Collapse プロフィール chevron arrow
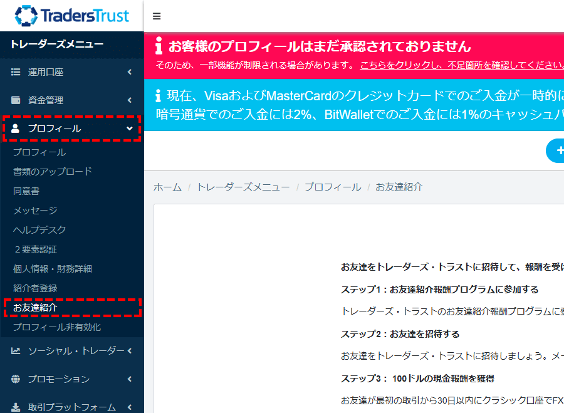The width and height of the screenshot is (564, 413). point(130,128)
